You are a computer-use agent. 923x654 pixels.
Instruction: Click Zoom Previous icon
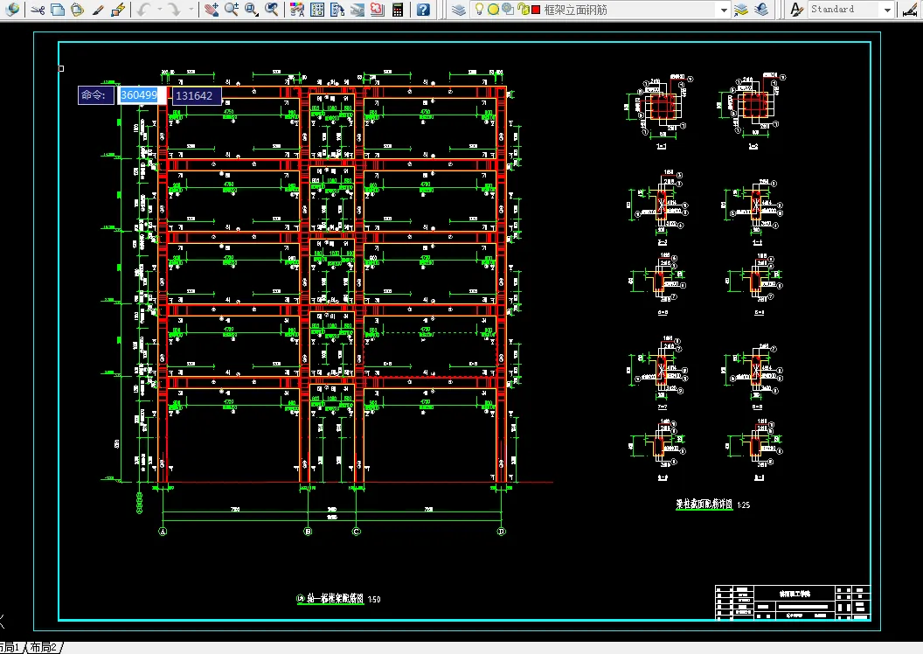(271, 10)
